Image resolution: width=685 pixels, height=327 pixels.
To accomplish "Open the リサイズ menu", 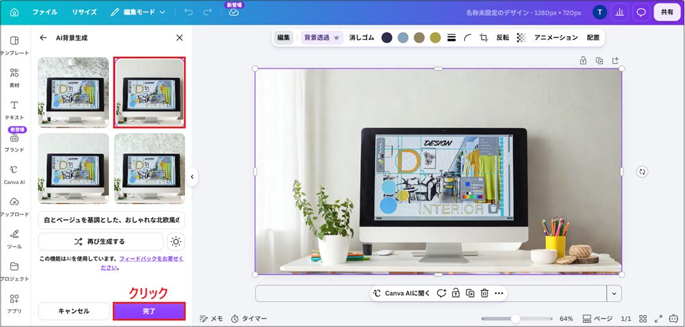I will (x=84, y=12).
